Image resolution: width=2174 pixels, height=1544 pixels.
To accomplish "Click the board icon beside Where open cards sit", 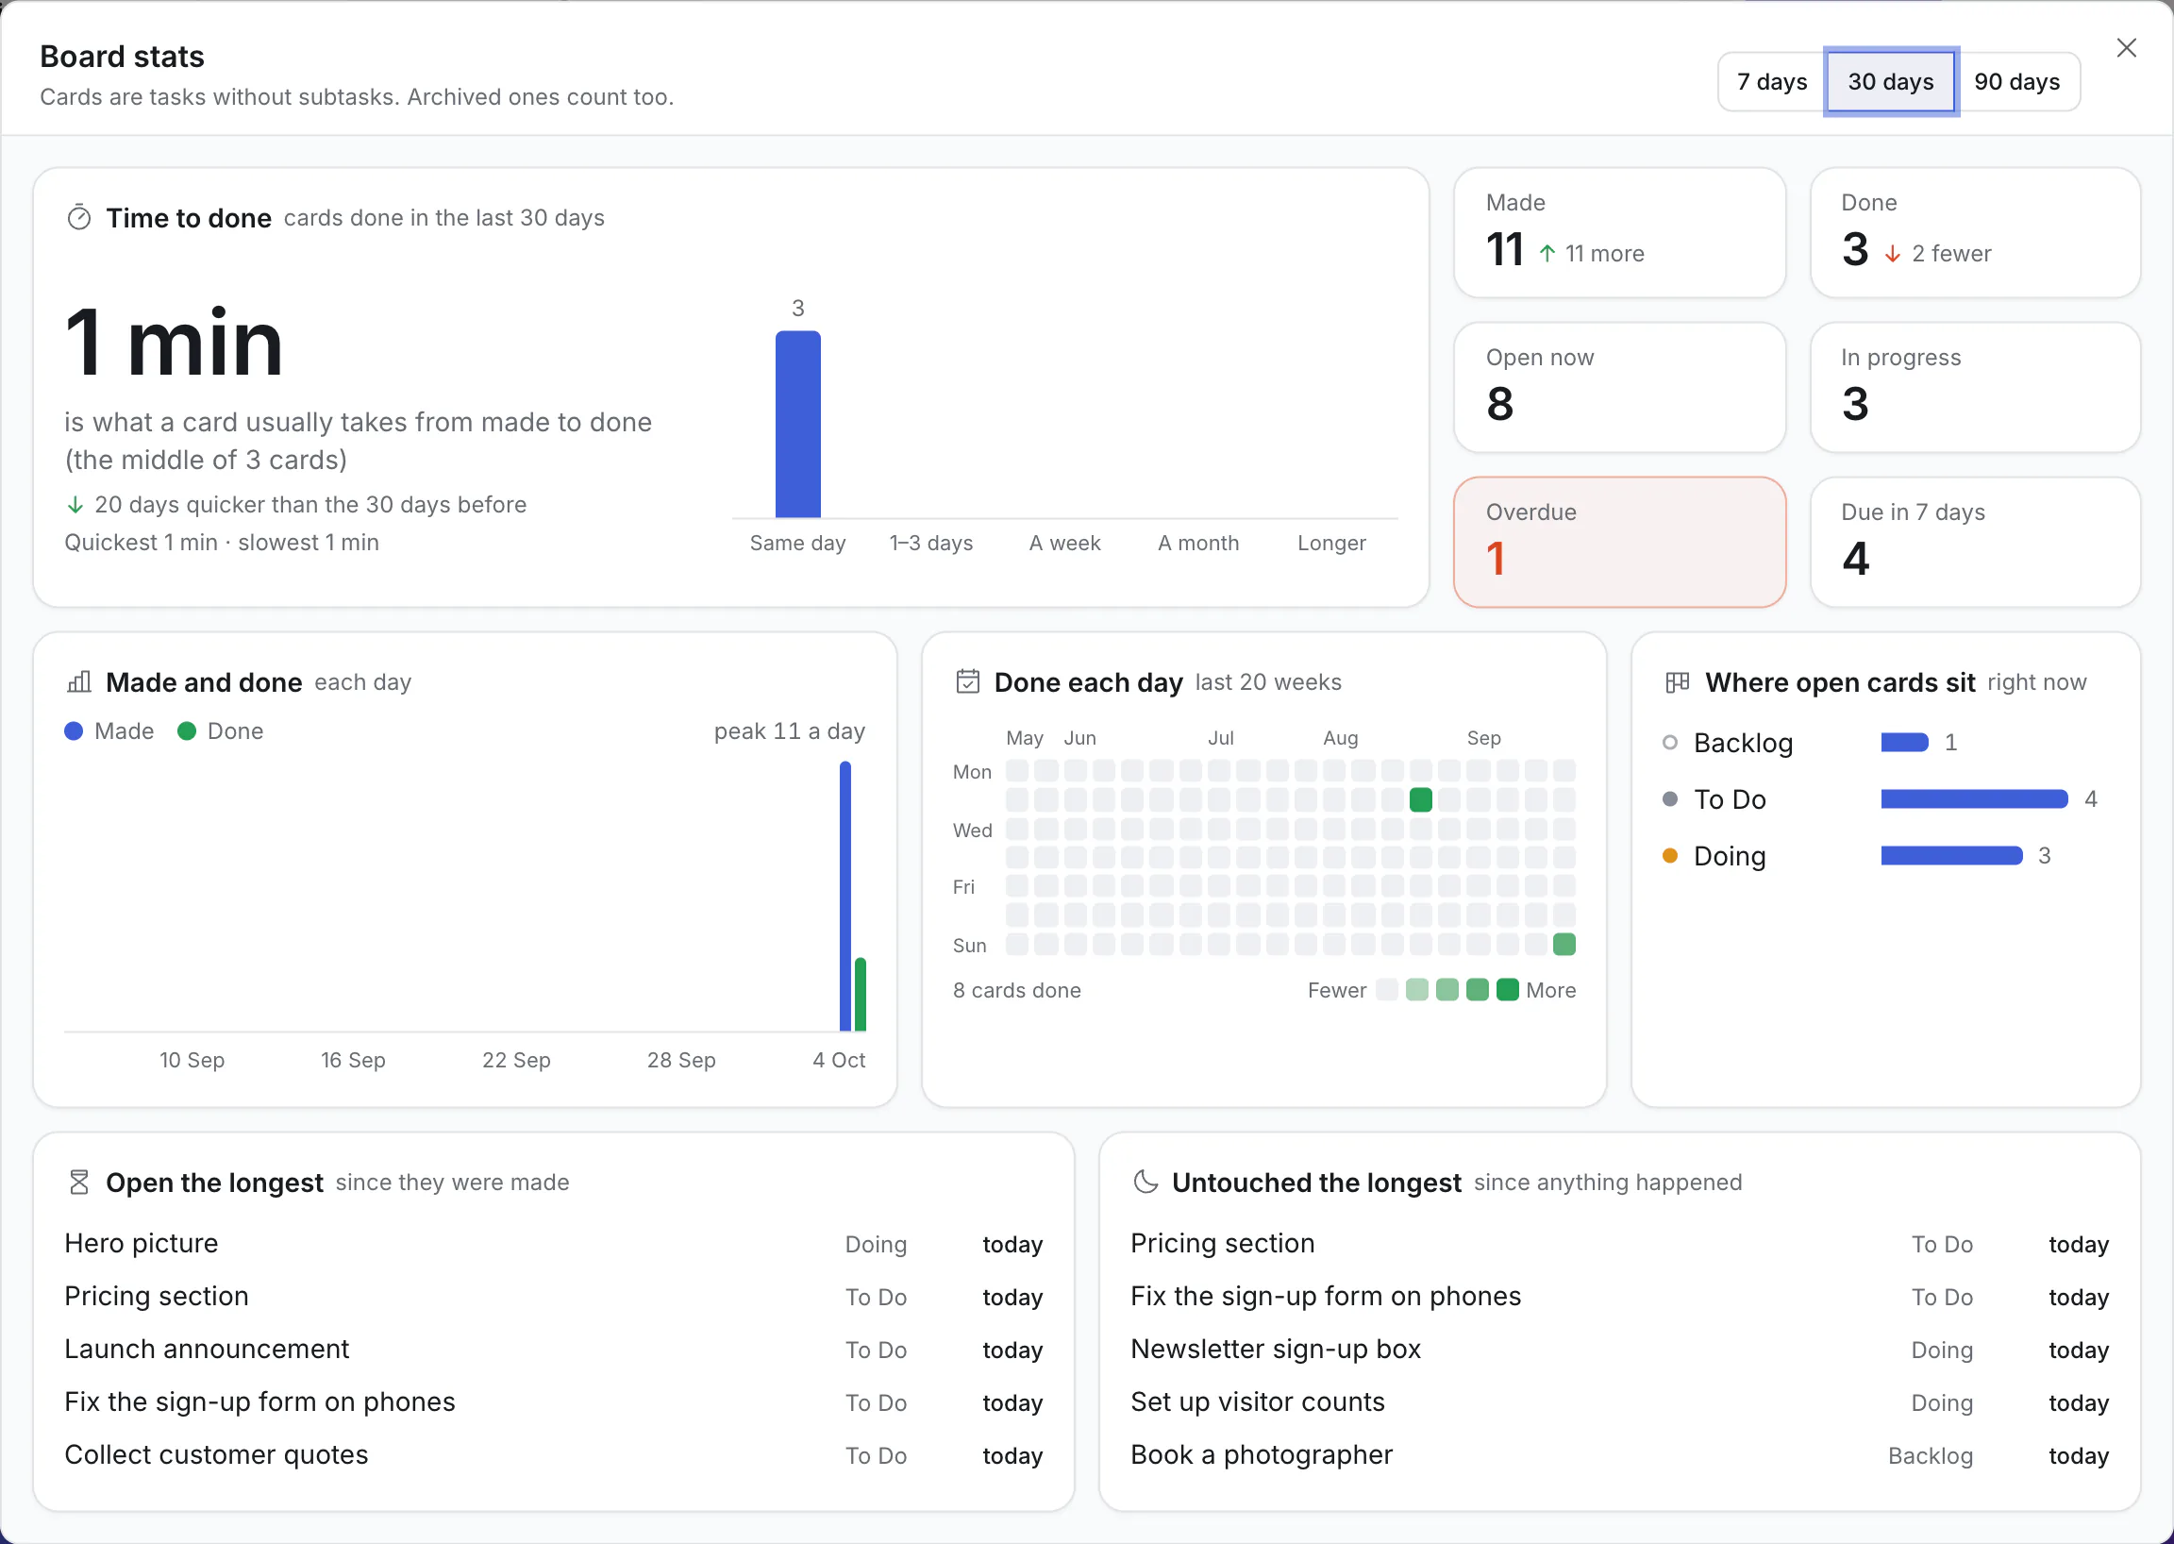I will coord(1678,681).
